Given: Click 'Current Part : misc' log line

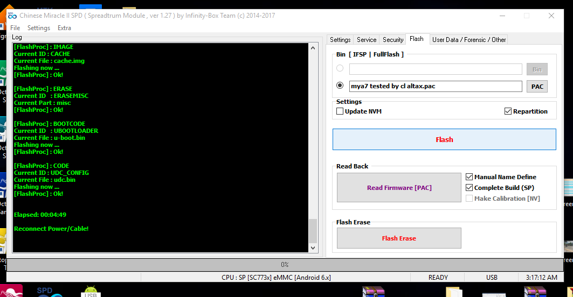Looking at the screenshot, I should [x=43, y=103].
